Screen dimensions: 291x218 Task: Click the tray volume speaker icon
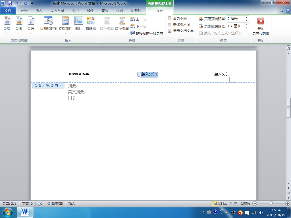[x=261, y=212]
